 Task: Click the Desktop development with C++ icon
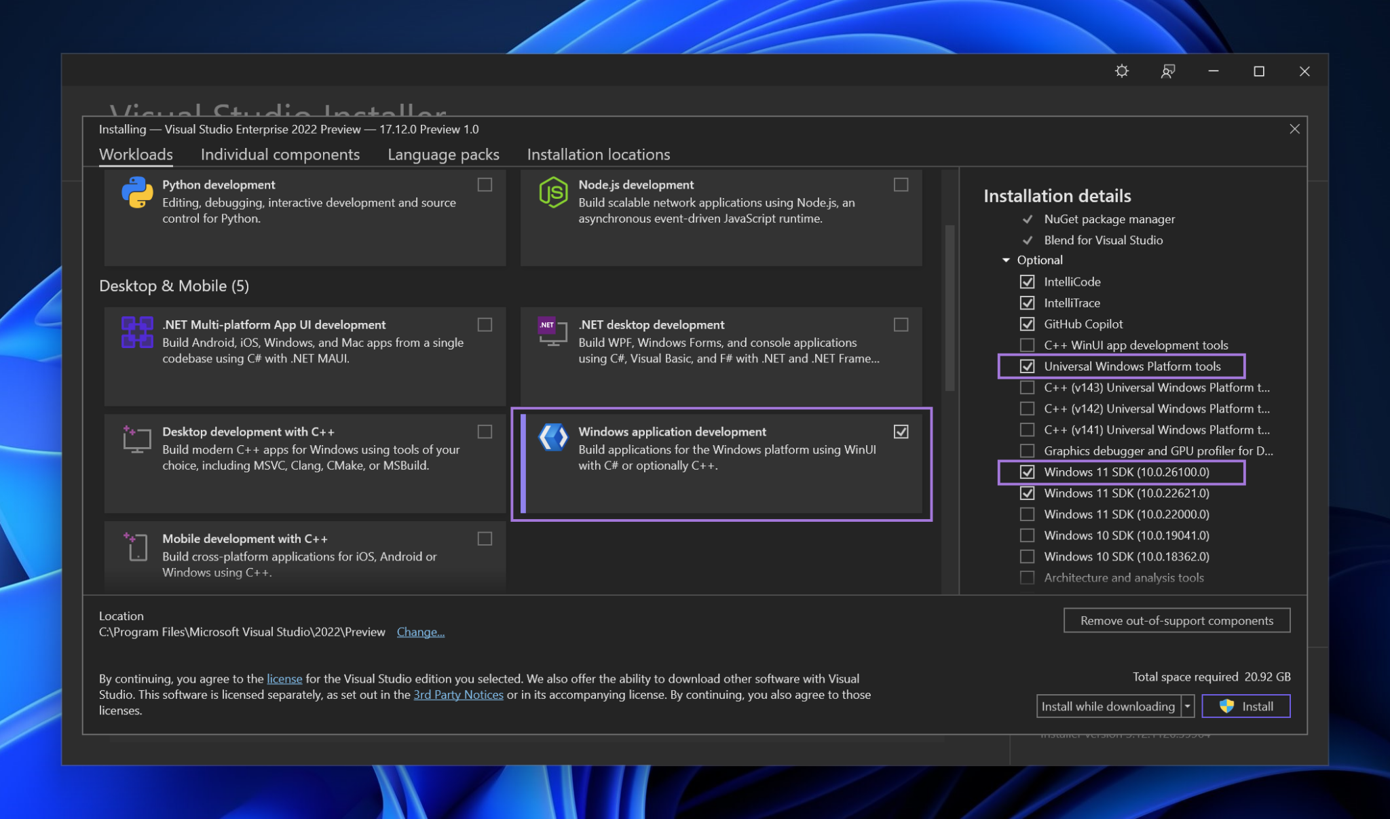pyautogui.click(x=136, y=440)
